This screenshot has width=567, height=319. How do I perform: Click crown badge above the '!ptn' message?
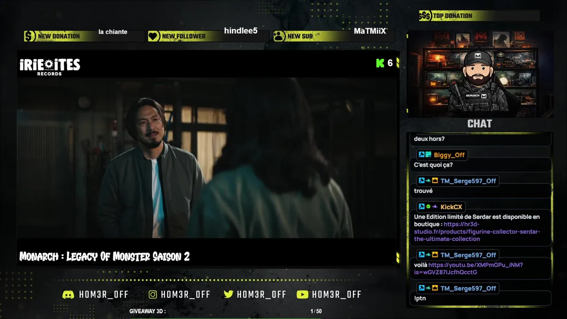(435, 288)
